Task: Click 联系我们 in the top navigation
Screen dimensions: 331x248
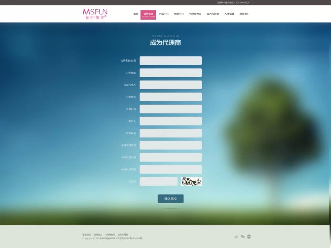Action: pyautogui.click(x=244, y=14)
